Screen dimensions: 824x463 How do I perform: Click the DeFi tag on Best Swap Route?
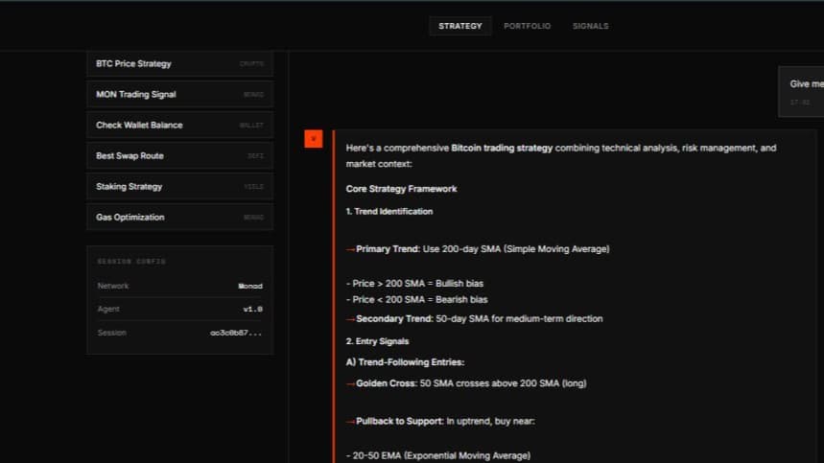coord(253,156)
